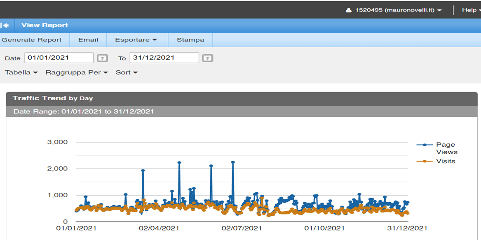Toggle Visits series in legend
481x240 pixels.
pos(445,161)
